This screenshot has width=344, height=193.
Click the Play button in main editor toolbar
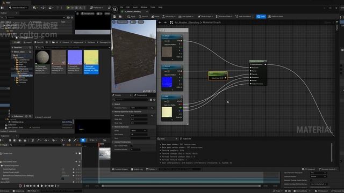[x=68, y=8]
